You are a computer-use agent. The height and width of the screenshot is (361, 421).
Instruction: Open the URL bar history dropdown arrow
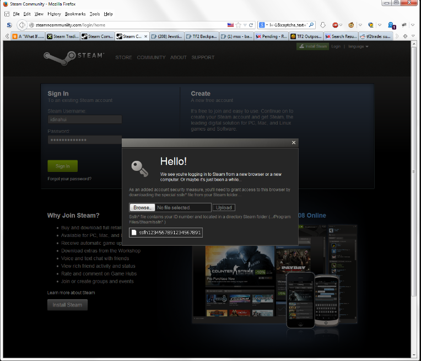point(245,25)
